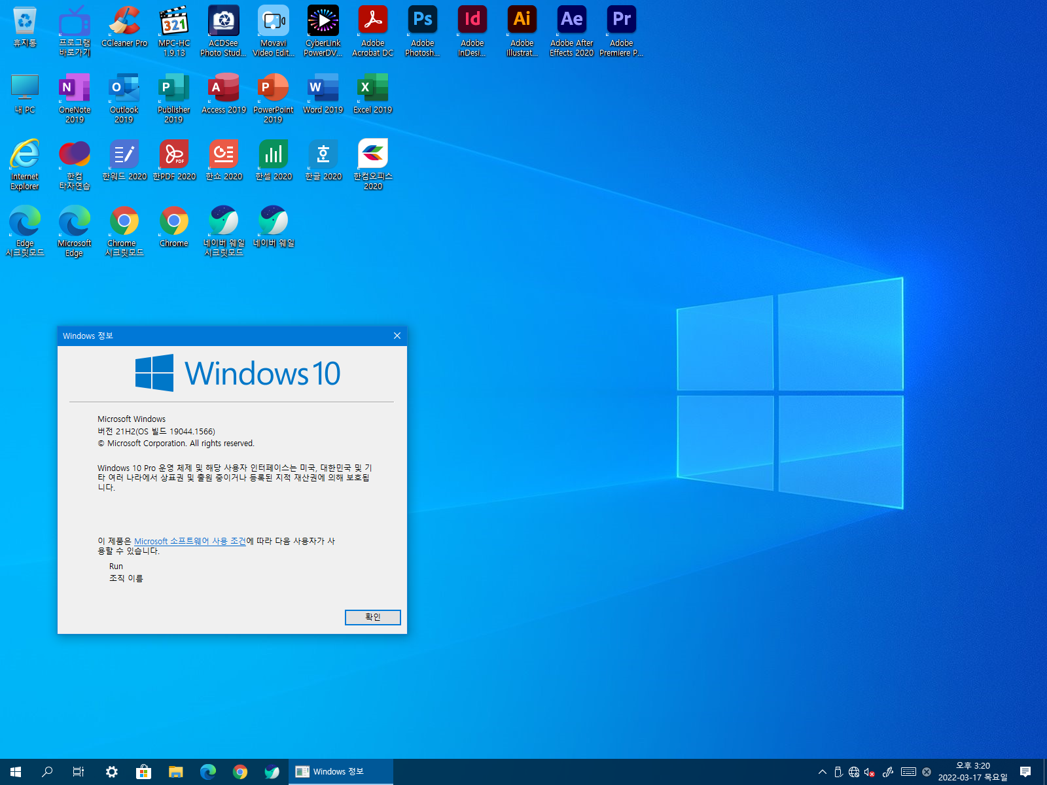Select the 내 PC desktop icon
The width and height of the screenshot is (1047, 785).
point(25,94)
